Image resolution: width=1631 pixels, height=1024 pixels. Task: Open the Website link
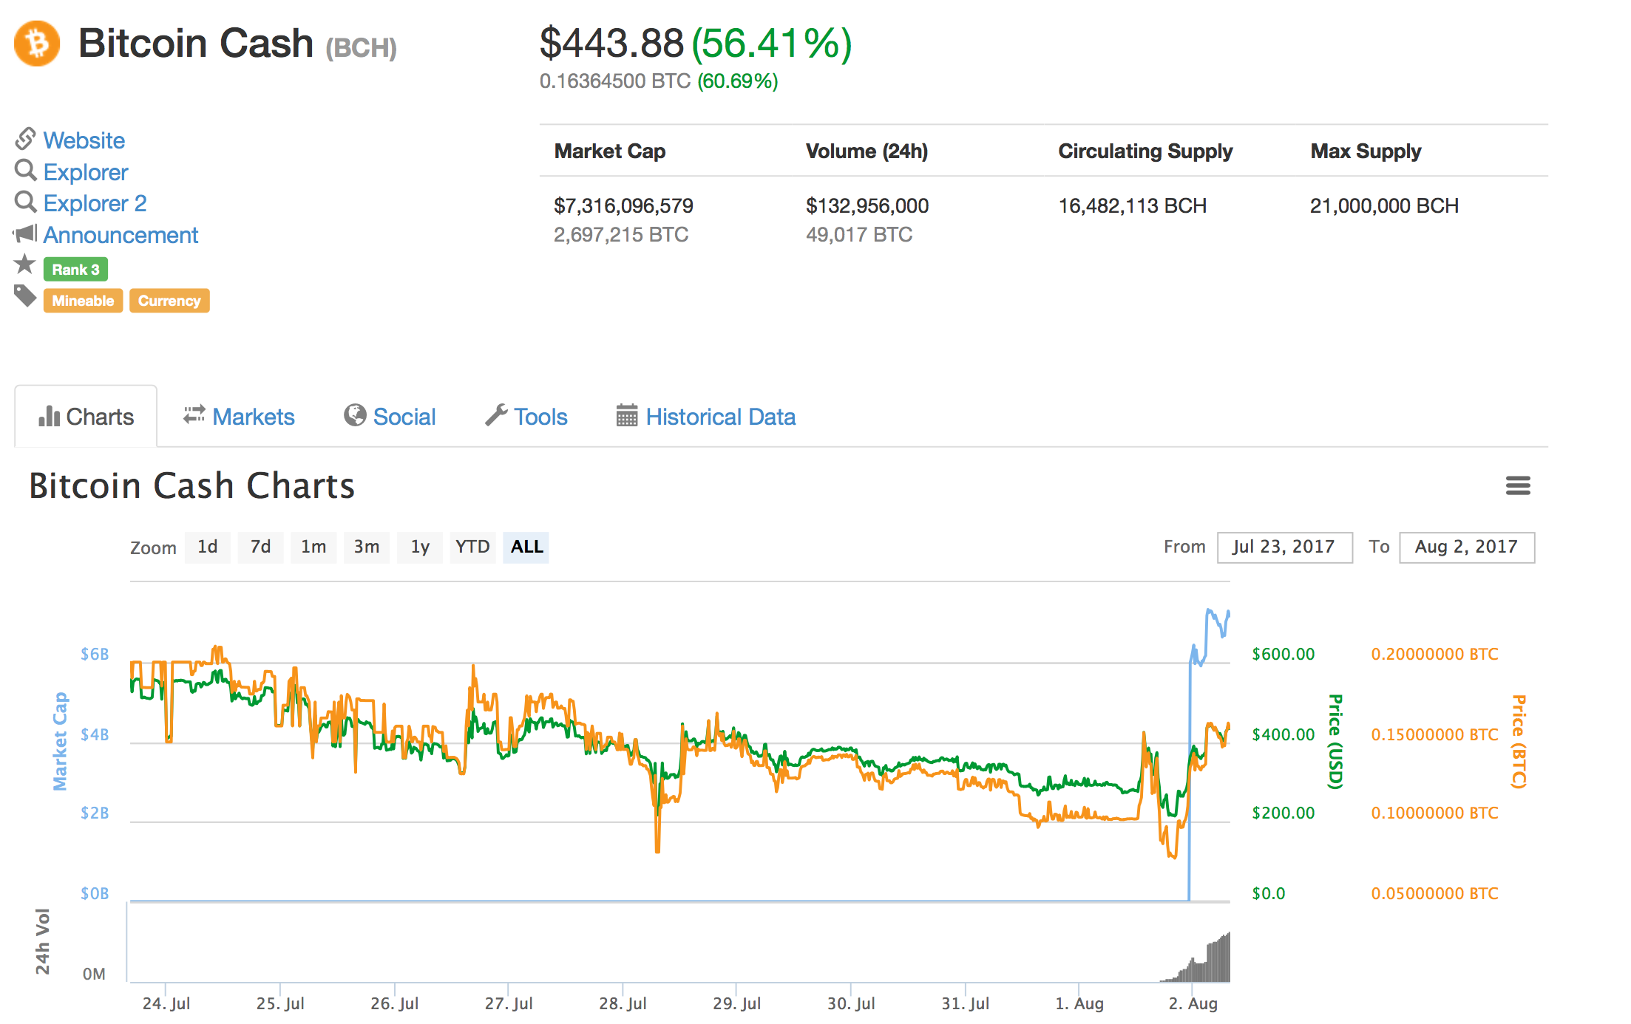[x=84, y=140]
